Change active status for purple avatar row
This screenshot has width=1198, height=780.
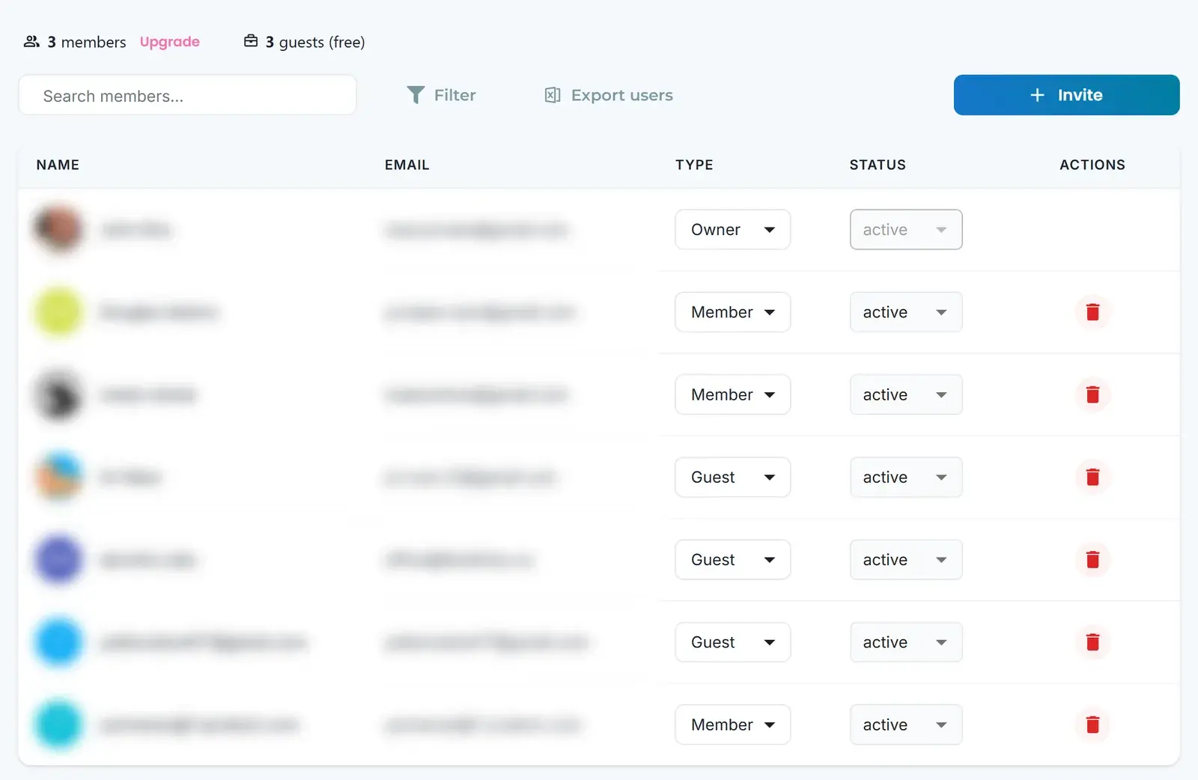pyautogui.click(x=906, y=559)
